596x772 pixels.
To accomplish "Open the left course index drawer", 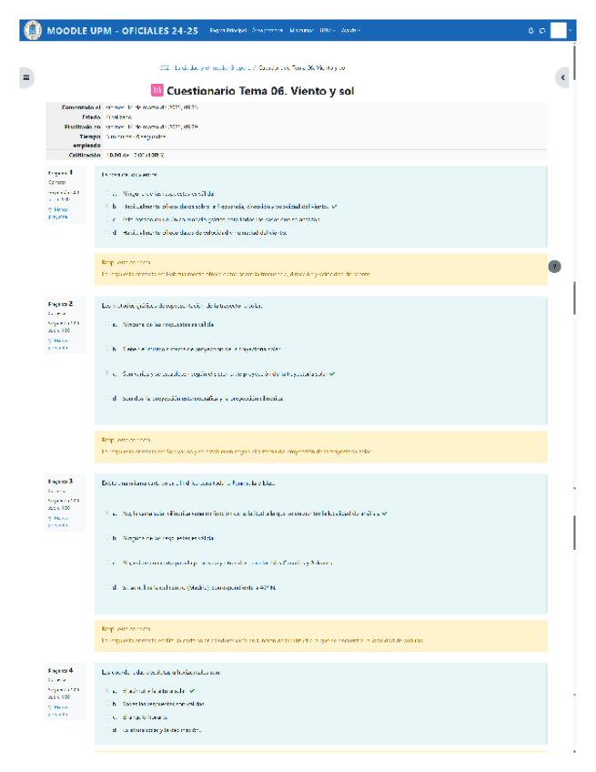I will point(26,77).
